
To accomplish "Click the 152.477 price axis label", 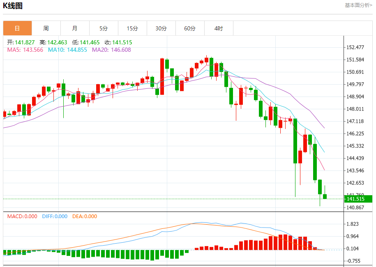I will [355, 48].
